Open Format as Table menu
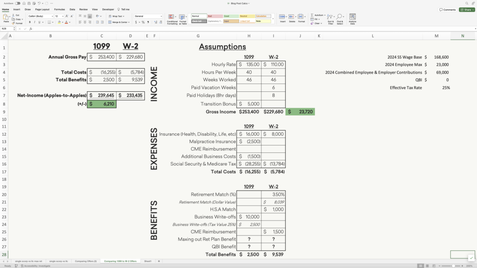Screen dimensions: 477x268 (183, 19)
